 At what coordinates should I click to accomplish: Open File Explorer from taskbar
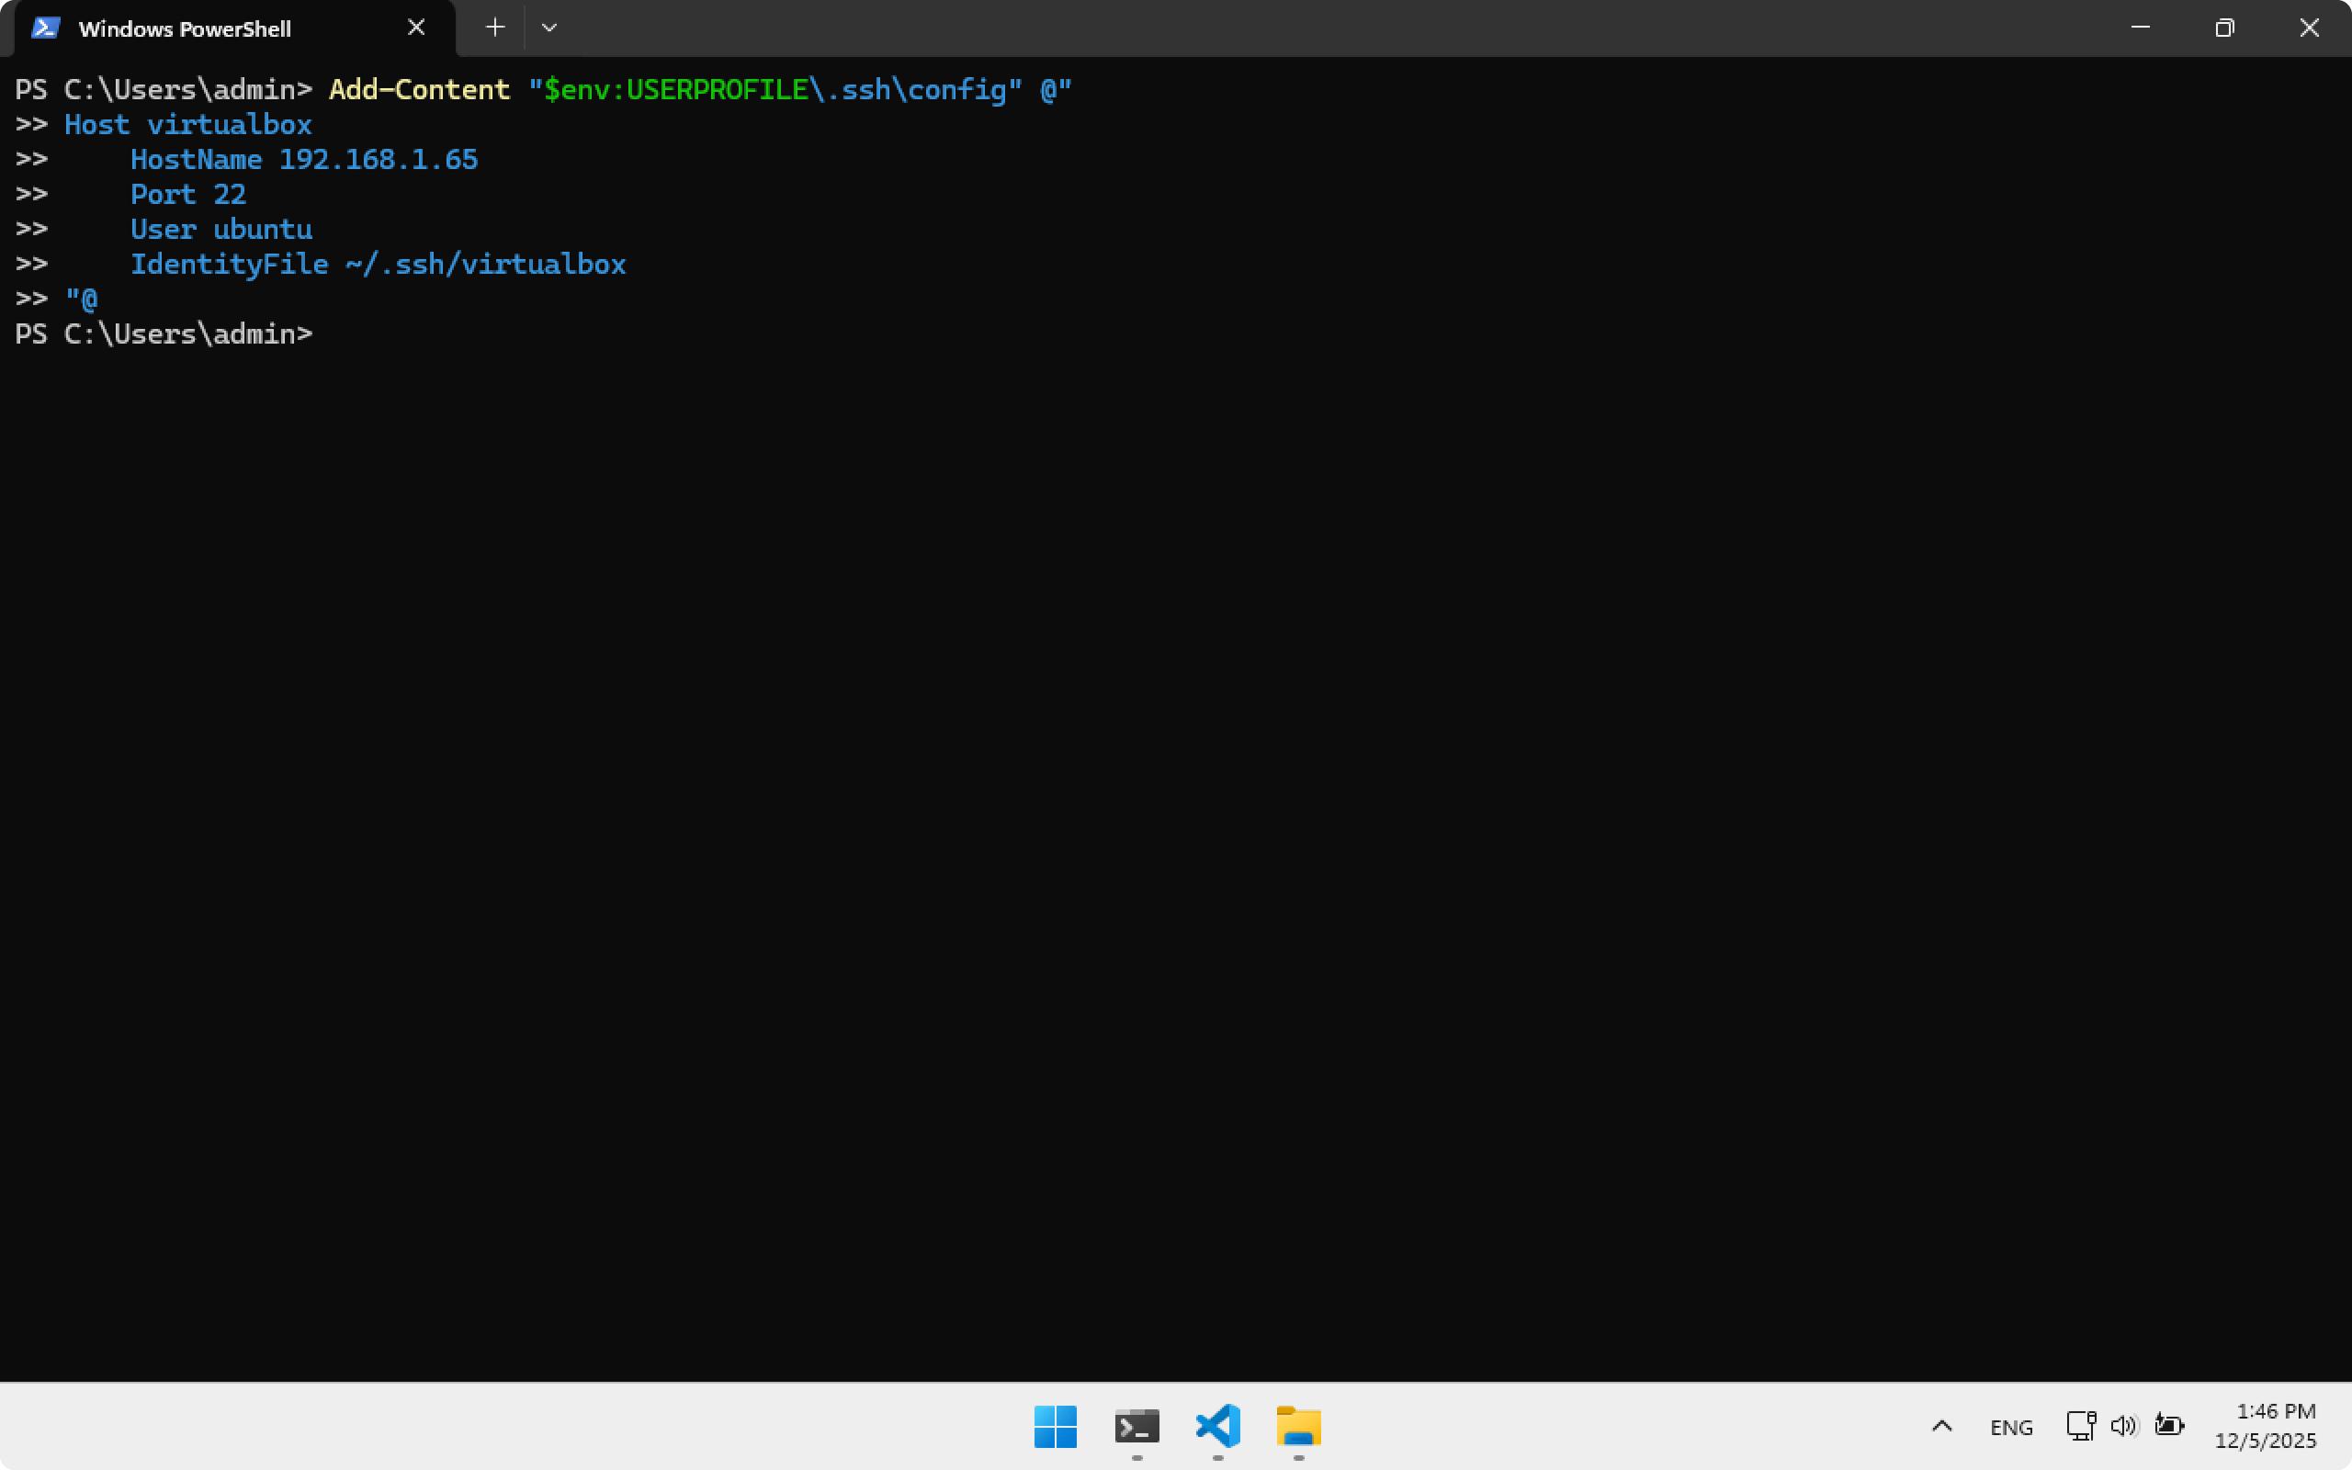pyautogui.click(x=1298, y=1426)
